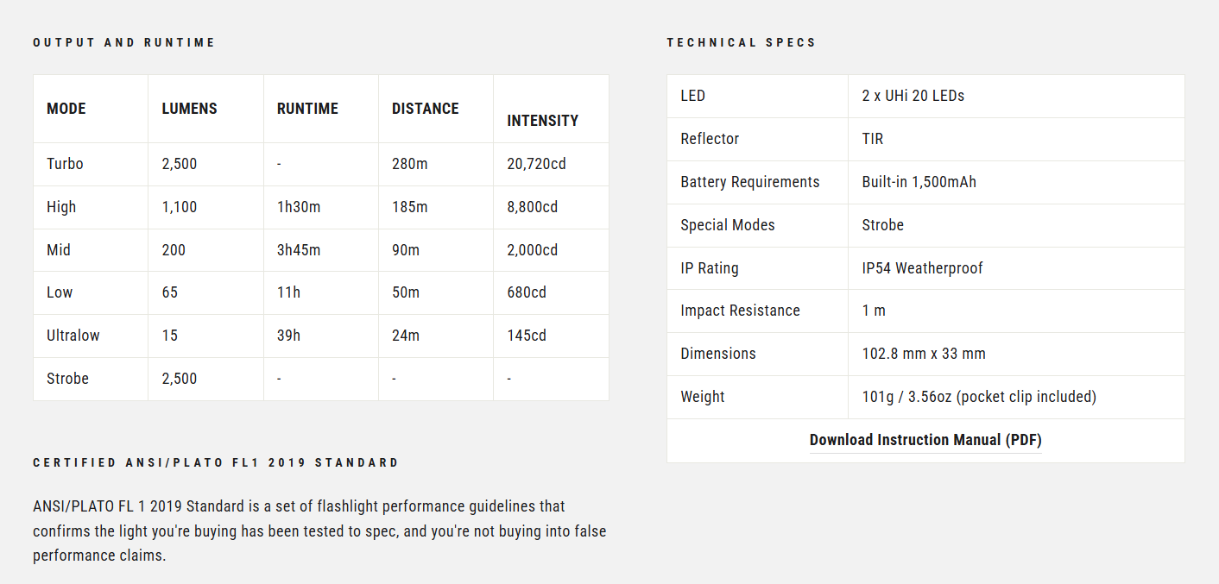Click the Strobe mode row label
This screenshot has width=1219, height=584.
(67, 379)
